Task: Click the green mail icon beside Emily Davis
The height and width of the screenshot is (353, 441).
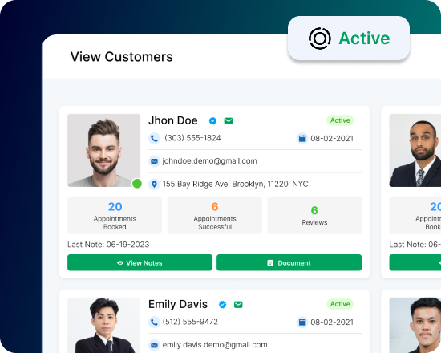Action: click(x=238, y=305)
